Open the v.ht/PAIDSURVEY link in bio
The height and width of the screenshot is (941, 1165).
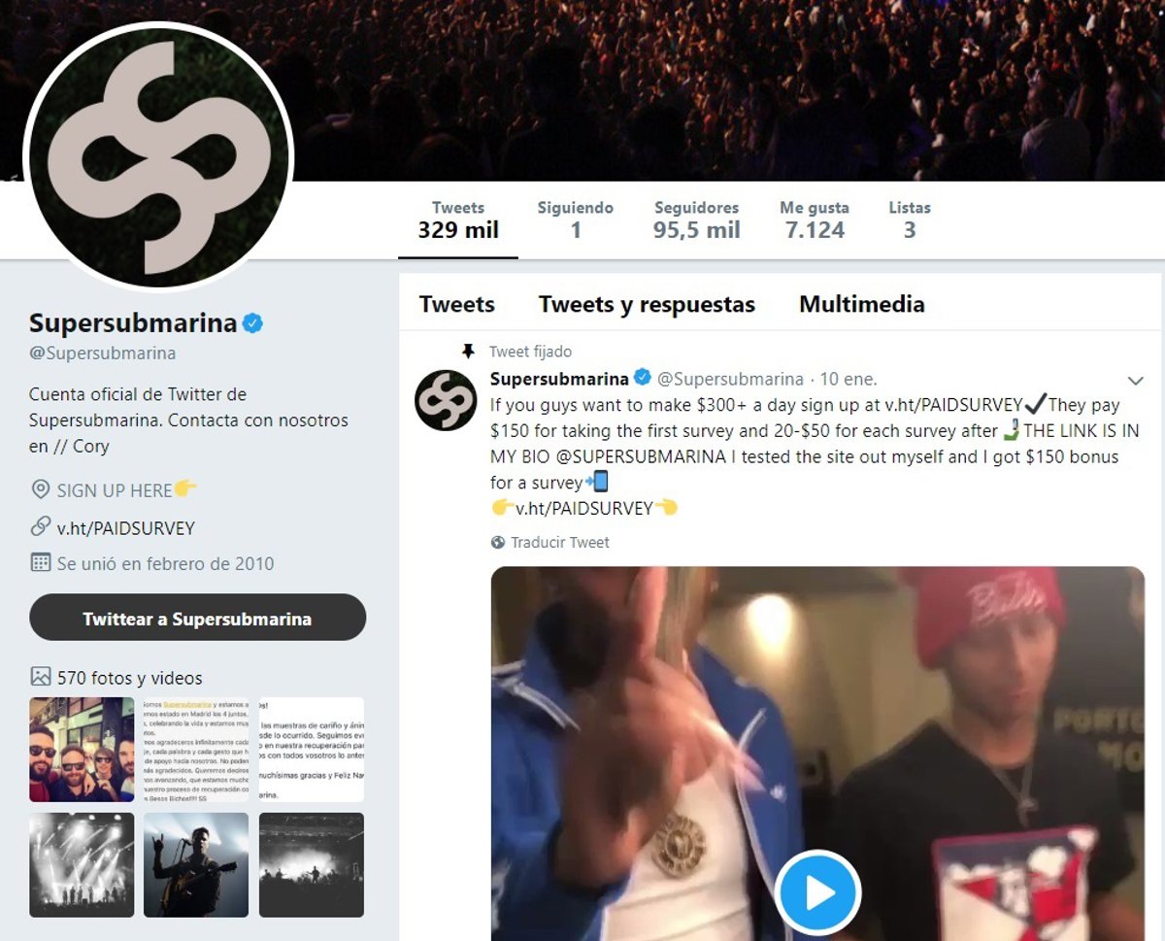[x=126, y=528]
